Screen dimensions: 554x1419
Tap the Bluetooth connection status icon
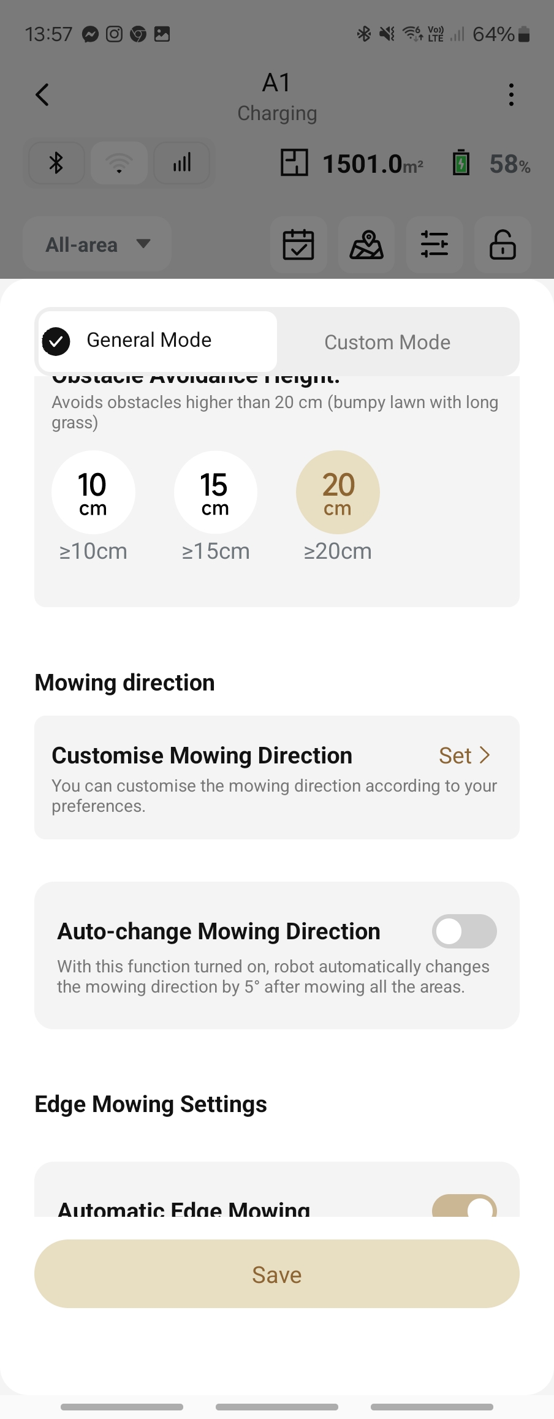click(56, 163)
